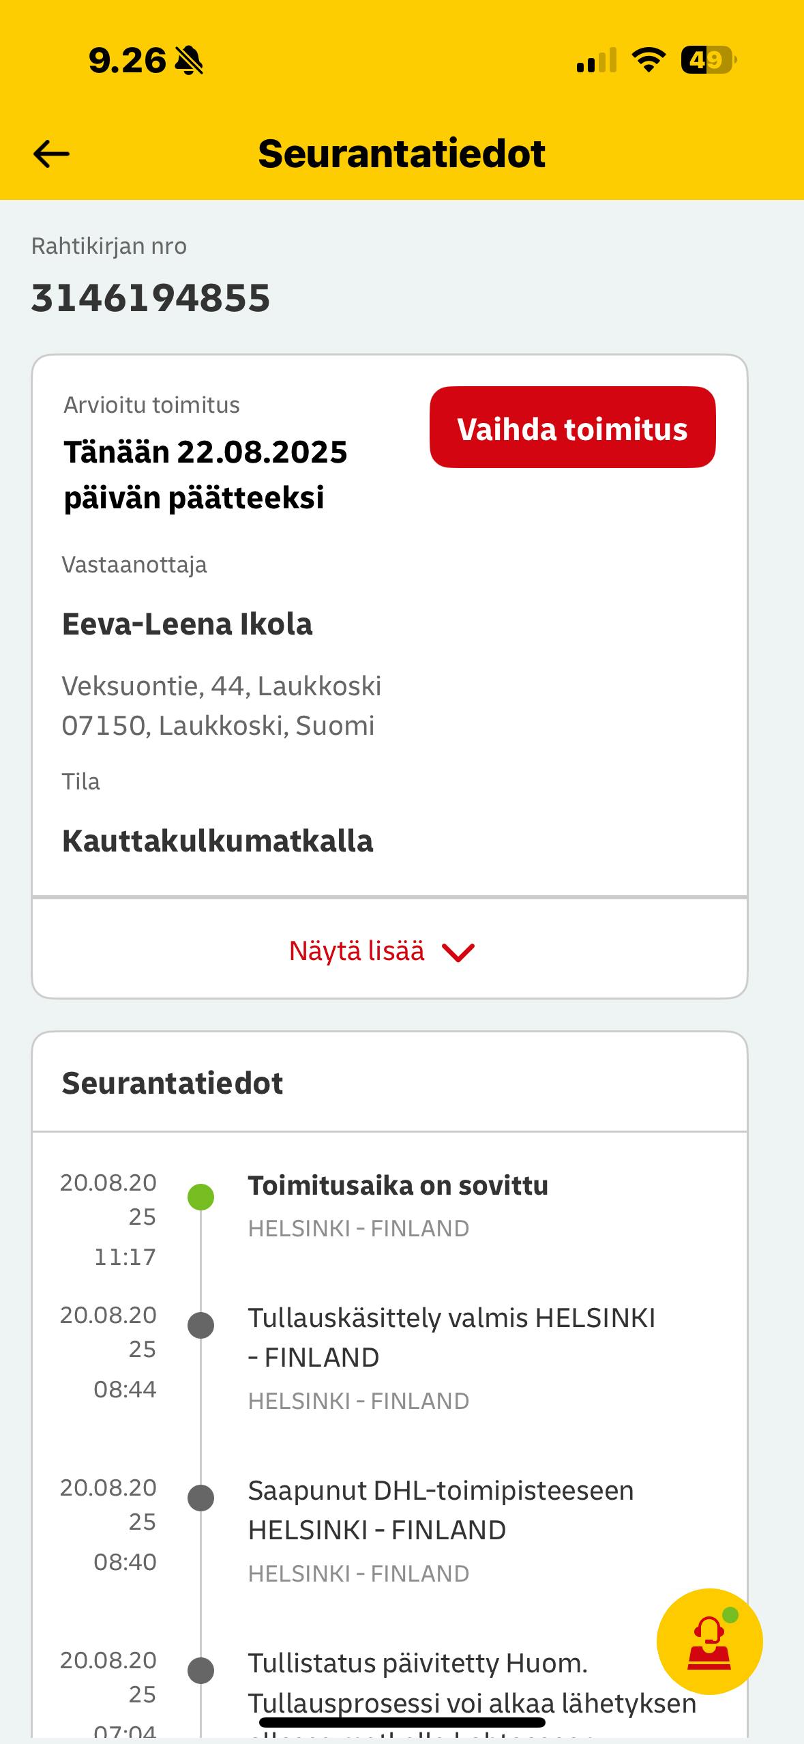
Task: Select the Saapunut DHL-toimipisteeseen timeline dot
Action: (x=201, y=1498)
